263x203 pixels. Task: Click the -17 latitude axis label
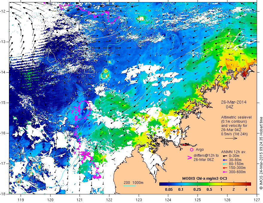[x=3, y=164]
